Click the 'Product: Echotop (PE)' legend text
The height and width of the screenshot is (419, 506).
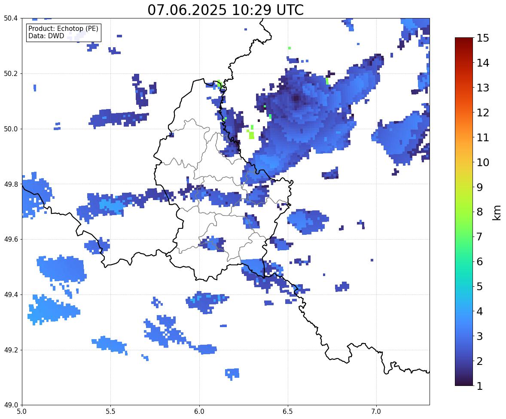(x=63, y=28)
